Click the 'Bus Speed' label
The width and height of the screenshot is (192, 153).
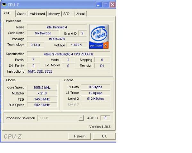tap(16, 105)
